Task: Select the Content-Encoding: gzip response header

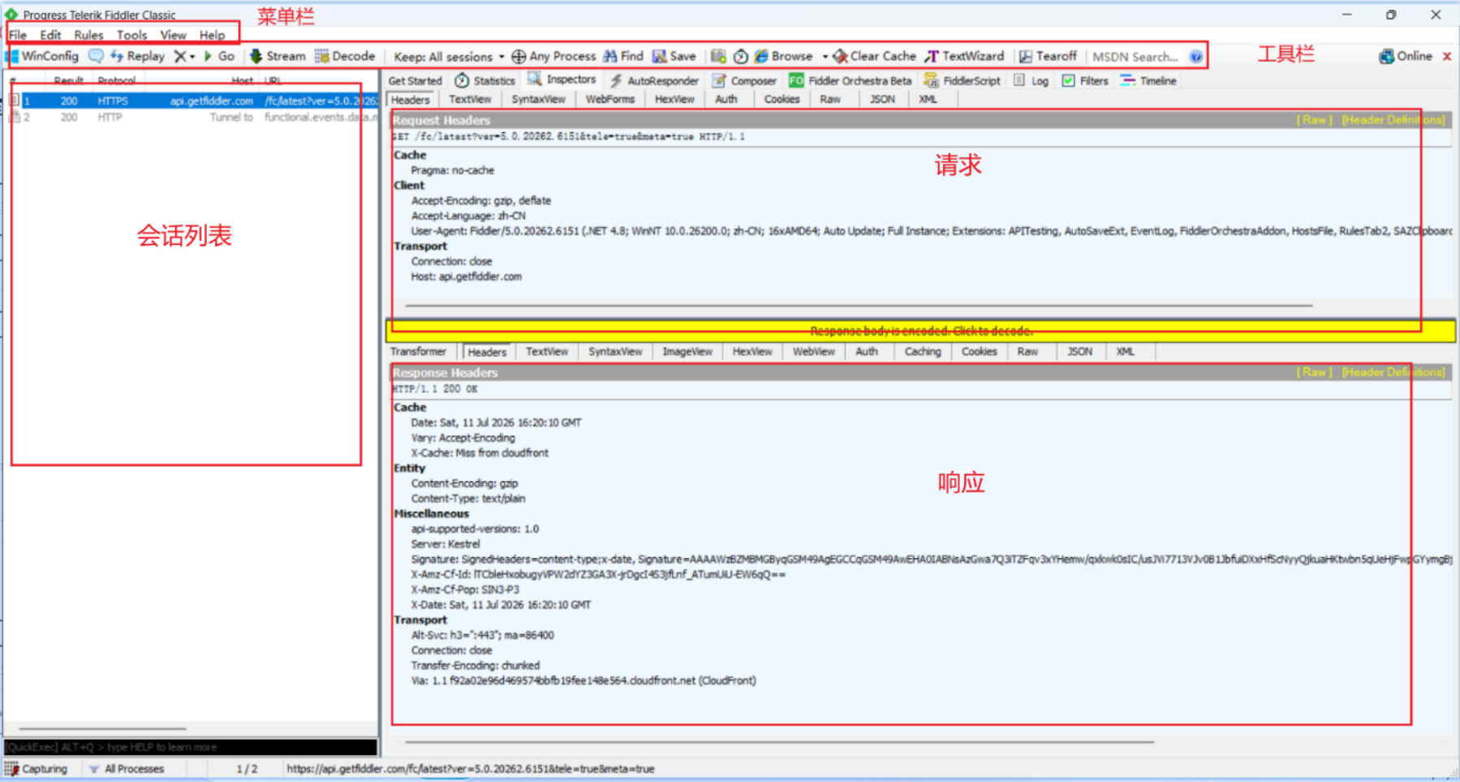Action: 464,483
